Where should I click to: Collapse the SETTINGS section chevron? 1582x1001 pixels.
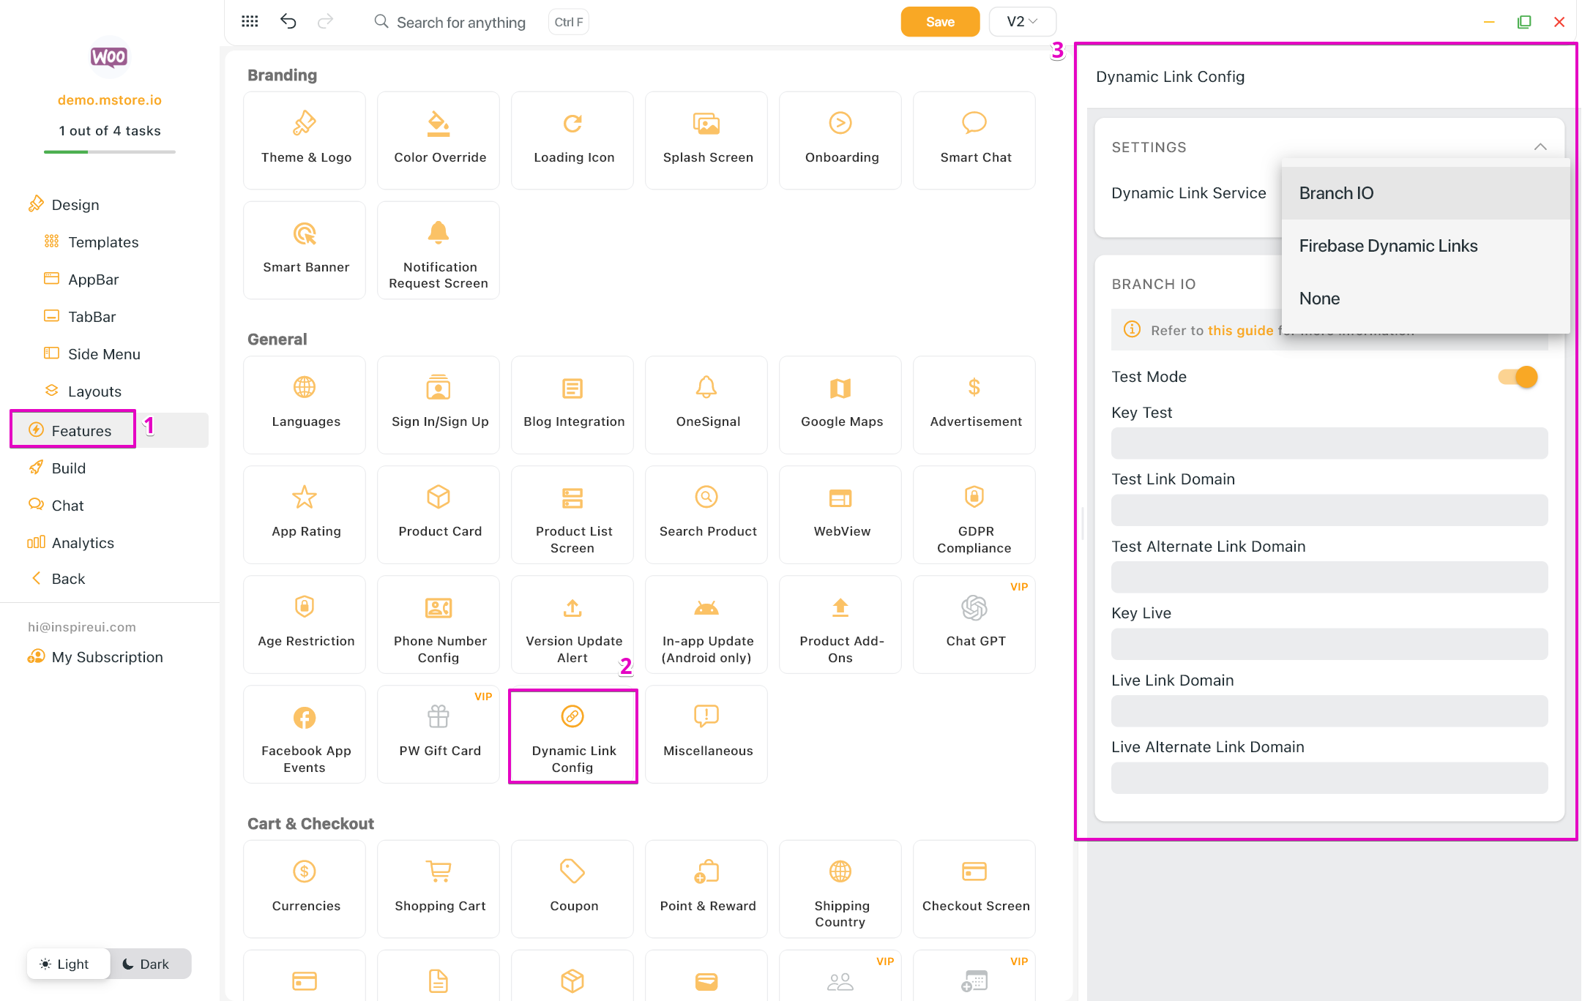1540,147
